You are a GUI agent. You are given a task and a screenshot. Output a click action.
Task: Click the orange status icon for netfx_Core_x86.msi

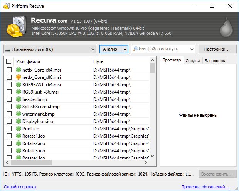pos(19,77)
